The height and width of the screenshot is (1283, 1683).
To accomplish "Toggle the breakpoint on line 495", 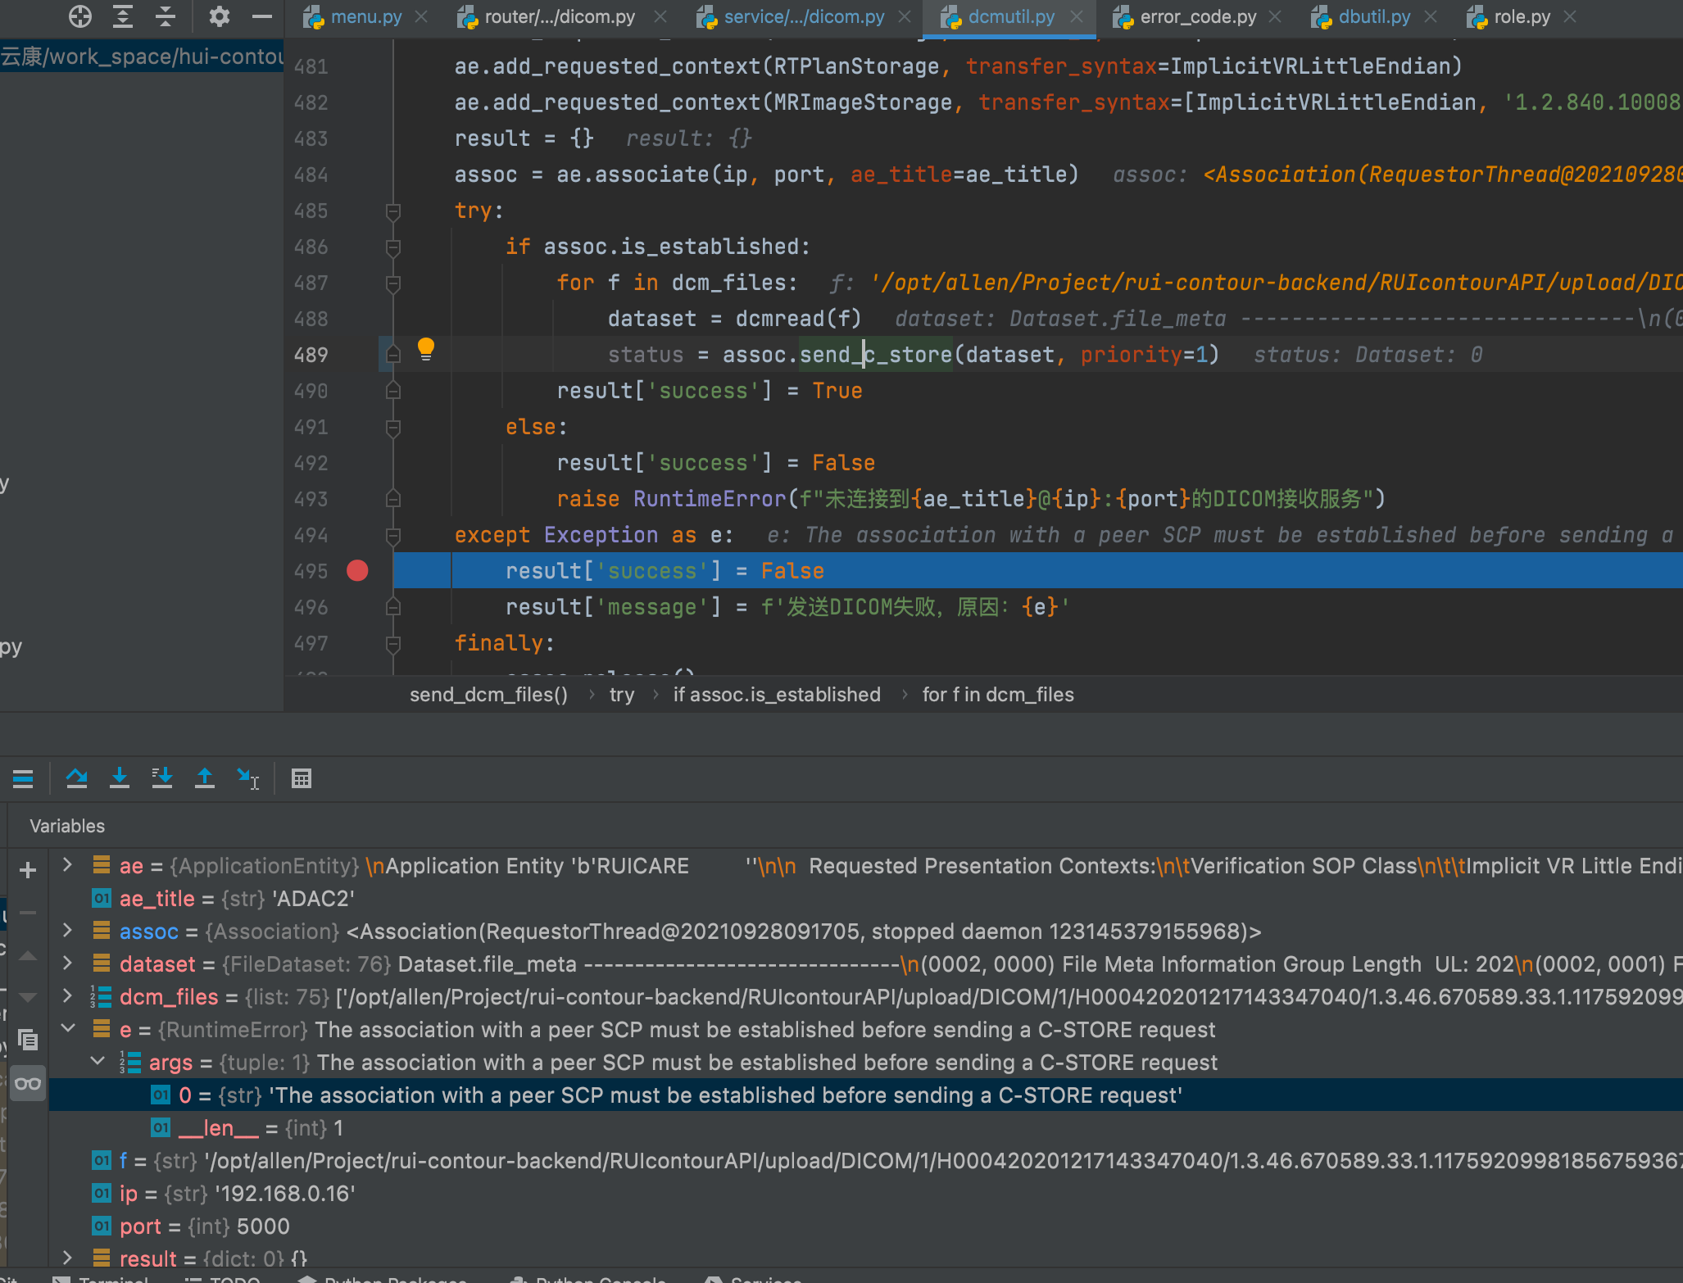I will click(x=356, y=570).
